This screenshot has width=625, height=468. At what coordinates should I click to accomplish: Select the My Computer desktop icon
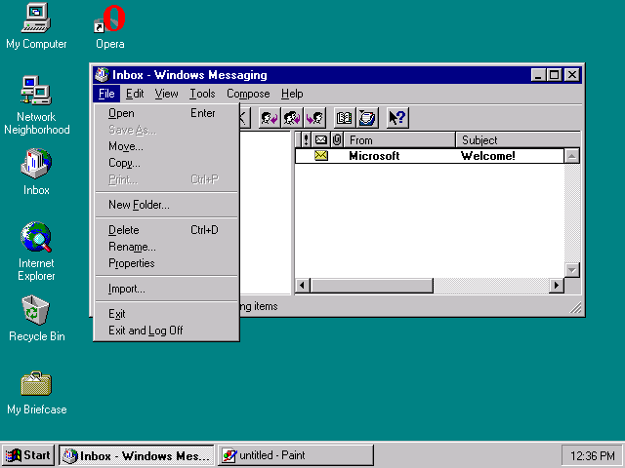coord(36,26)
